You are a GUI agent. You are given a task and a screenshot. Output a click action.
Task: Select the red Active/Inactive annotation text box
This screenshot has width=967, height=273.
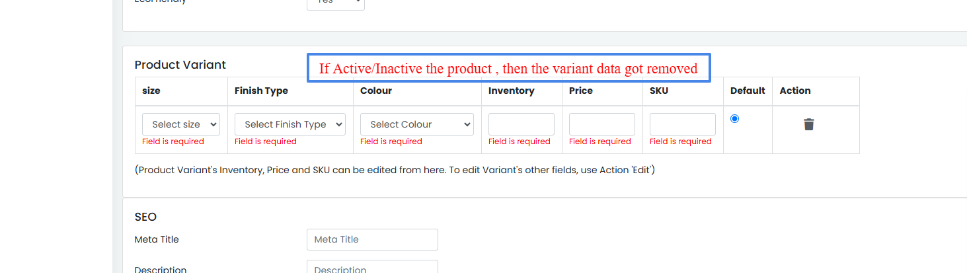coord(509,68)
